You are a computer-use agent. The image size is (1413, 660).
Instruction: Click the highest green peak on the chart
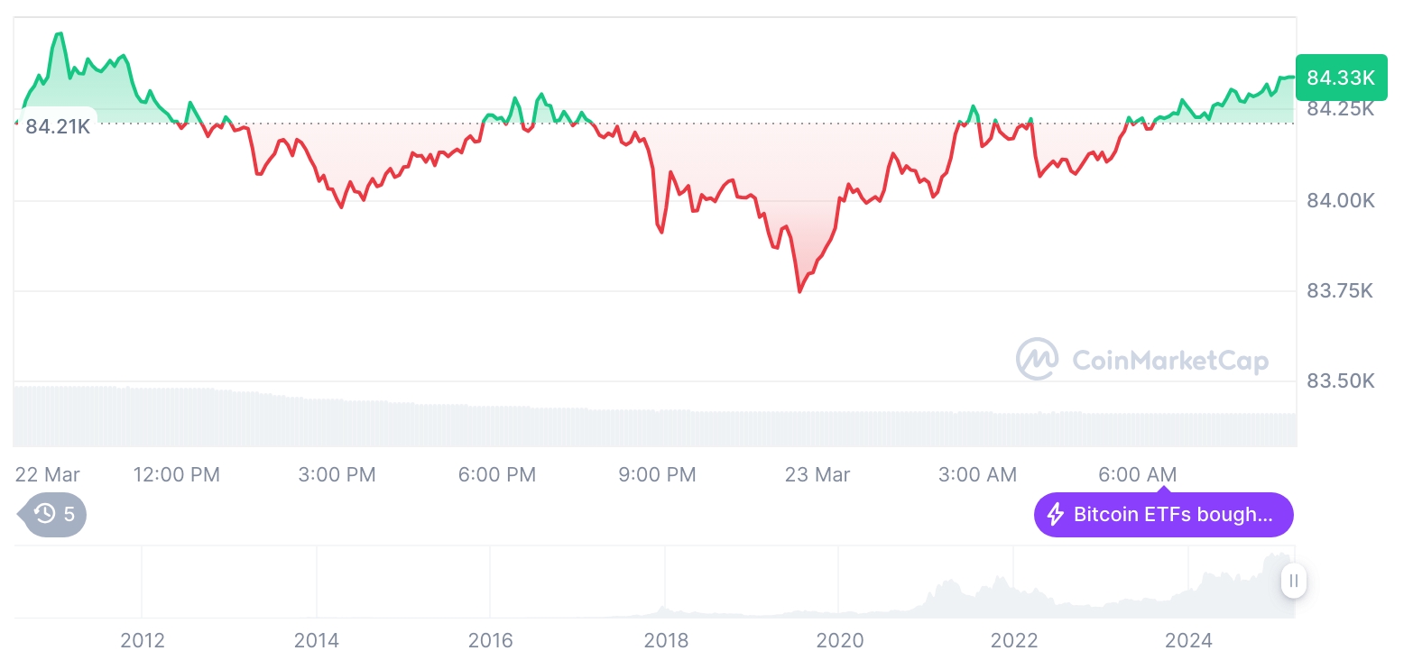(x=60, y=34)
